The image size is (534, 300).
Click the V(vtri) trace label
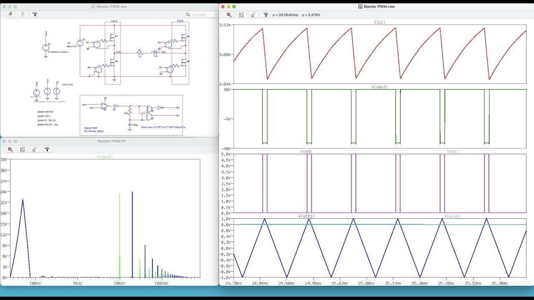pos(306,216)
